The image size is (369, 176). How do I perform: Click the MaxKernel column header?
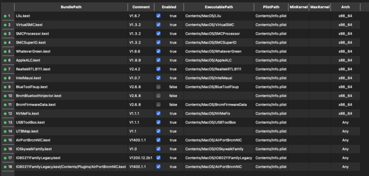(320, 7)
